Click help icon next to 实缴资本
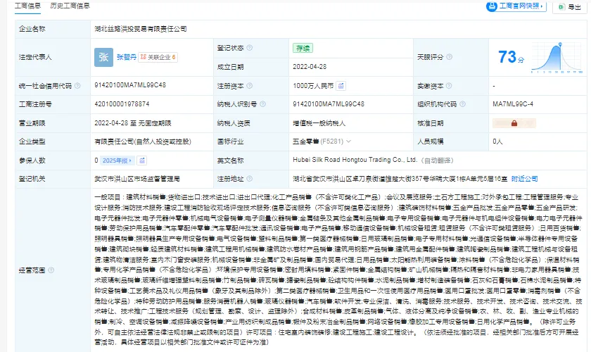591x352 pixels. click(449, 86)
